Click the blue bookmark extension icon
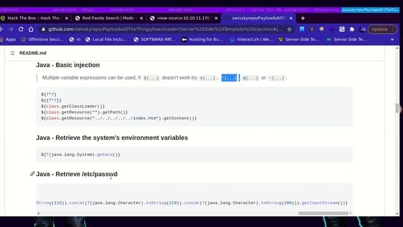 (302, 30)
